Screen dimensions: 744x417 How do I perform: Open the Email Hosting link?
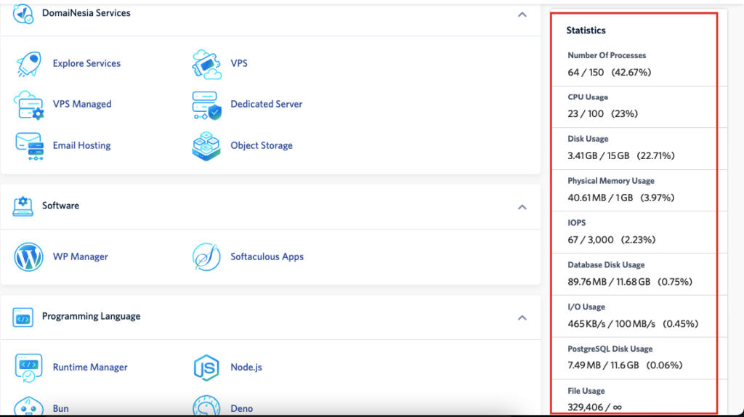[x=81, y=145]
